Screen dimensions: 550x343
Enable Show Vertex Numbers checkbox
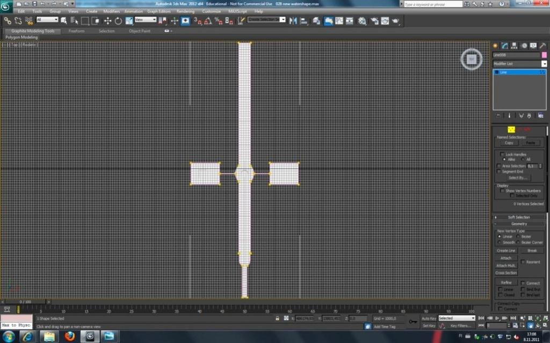[x=502, y=191]
